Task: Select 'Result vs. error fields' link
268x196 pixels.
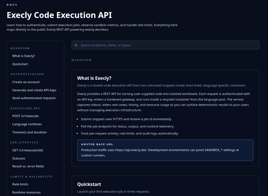Action: [28, 166]
